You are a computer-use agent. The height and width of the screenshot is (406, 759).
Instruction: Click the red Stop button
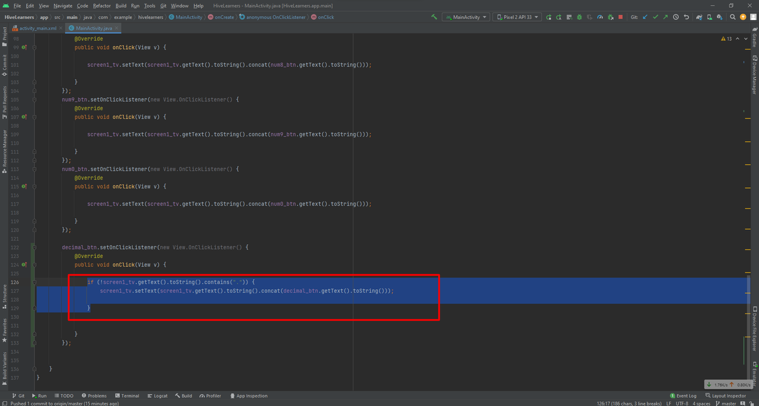coord(620,17)
